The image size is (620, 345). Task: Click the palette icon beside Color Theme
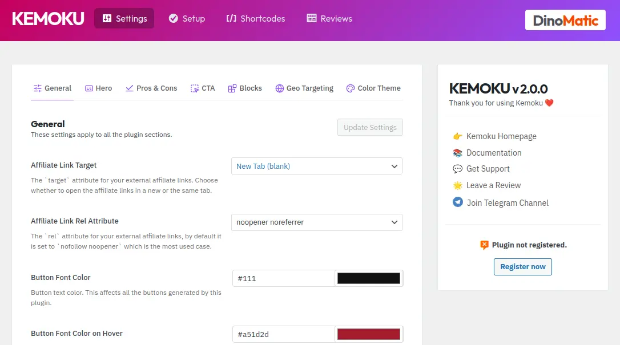click(349, 88)
